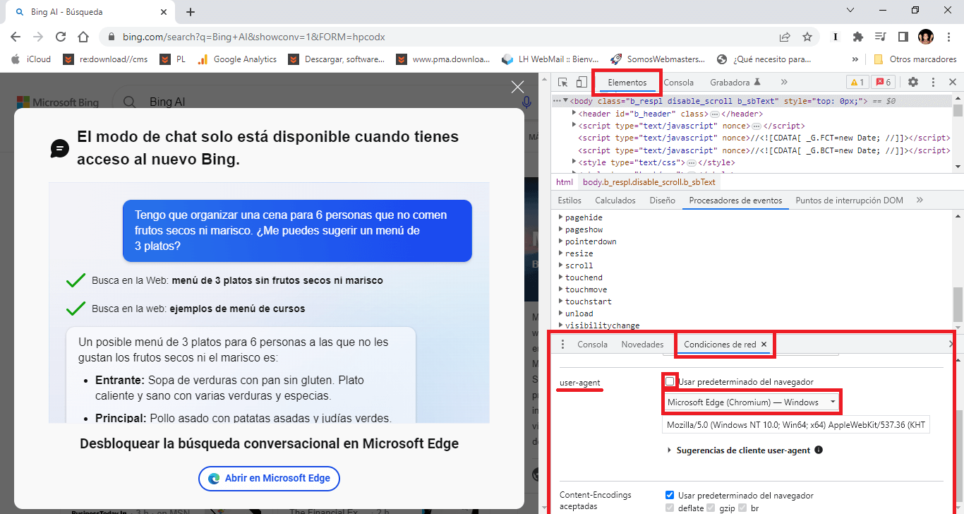
Task: Click the user-agent string input field
Action: point(796,425)
